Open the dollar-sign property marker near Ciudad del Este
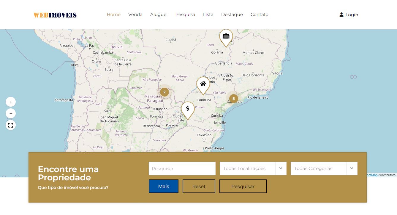397x215 pixels. (x=187, y=109)
